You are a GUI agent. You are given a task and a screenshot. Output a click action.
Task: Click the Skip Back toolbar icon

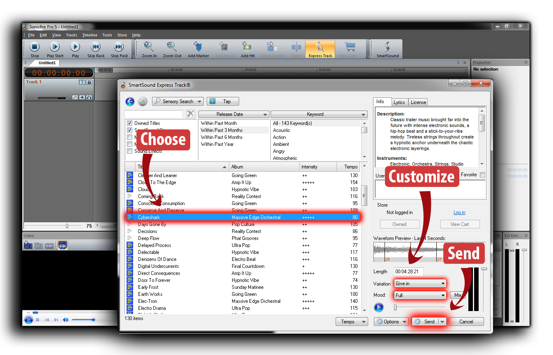pos(96,49)
